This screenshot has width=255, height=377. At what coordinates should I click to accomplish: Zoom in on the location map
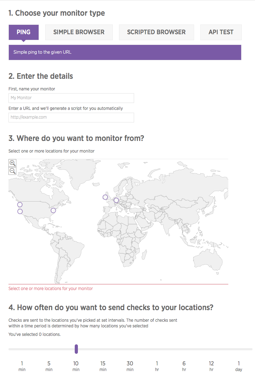(x=13, y=163)
